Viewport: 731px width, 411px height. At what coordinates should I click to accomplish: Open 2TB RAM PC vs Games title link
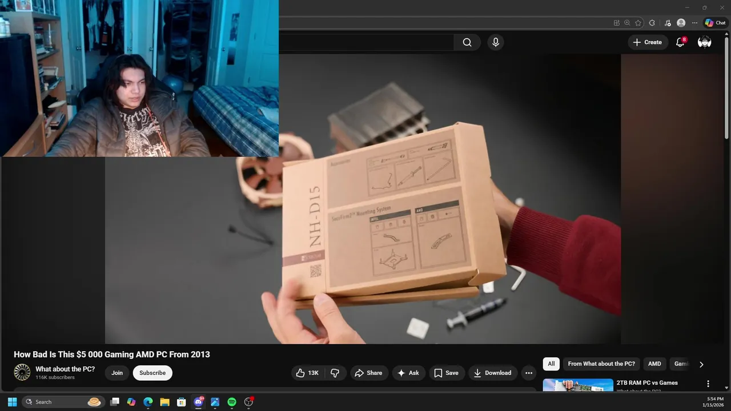coord(647,382)
